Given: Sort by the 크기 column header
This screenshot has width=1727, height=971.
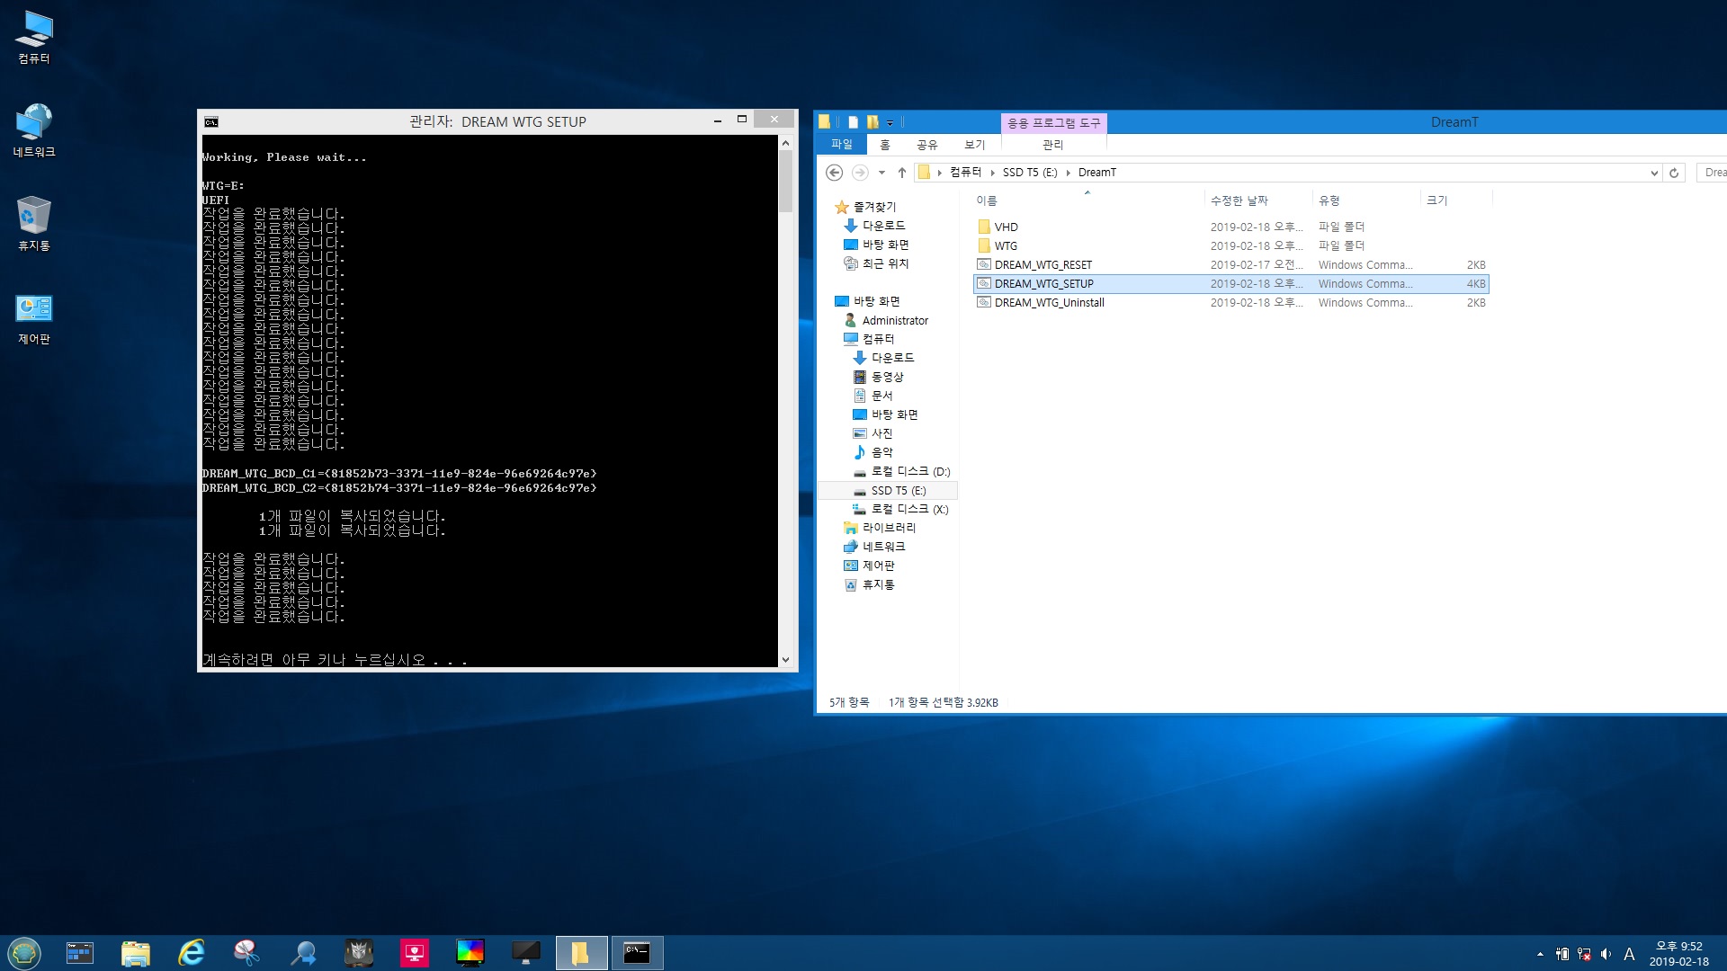Looking at the screenshot, I should (1455, 200).
